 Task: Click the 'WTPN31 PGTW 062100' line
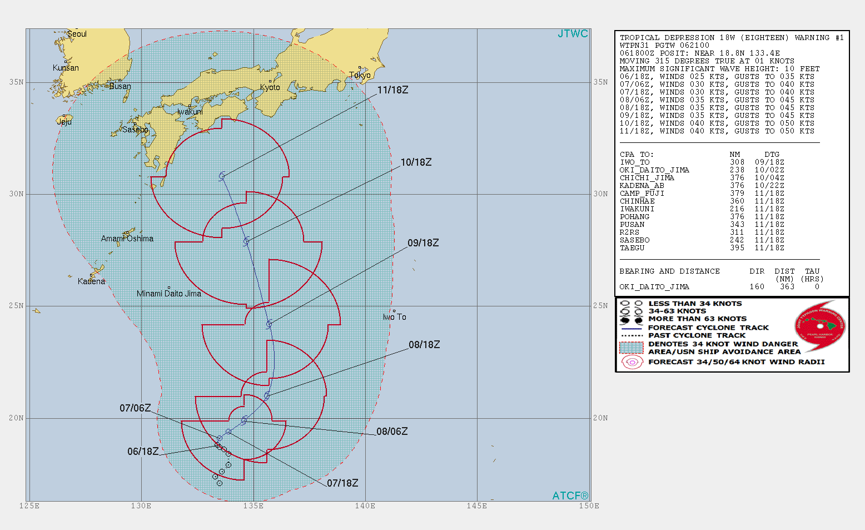[x=664, y=46]
